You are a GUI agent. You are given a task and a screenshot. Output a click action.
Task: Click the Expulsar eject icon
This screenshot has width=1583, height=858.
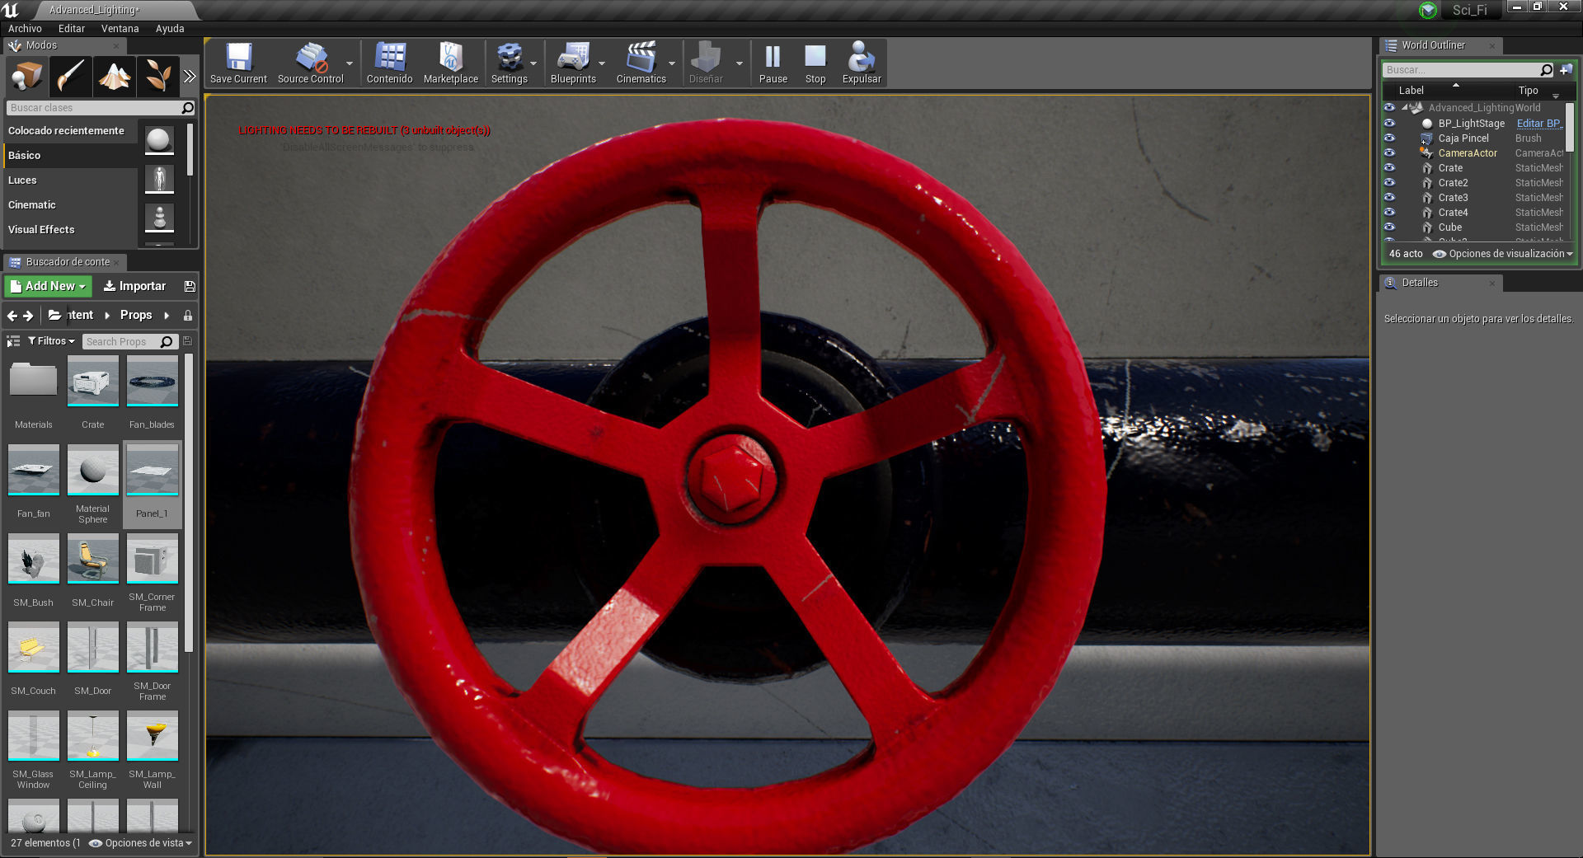pos(862,63)
